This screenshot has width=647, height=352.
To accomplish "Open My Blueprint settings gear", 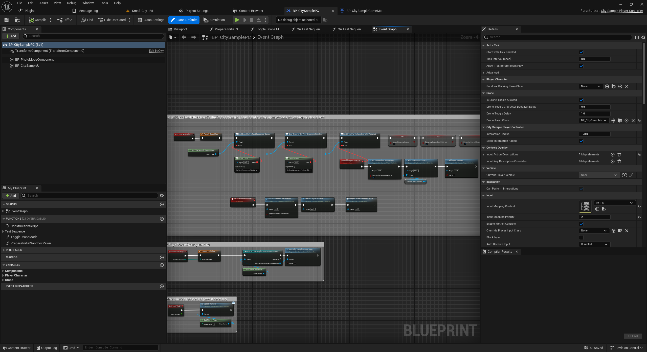I will tap(162, 196).
